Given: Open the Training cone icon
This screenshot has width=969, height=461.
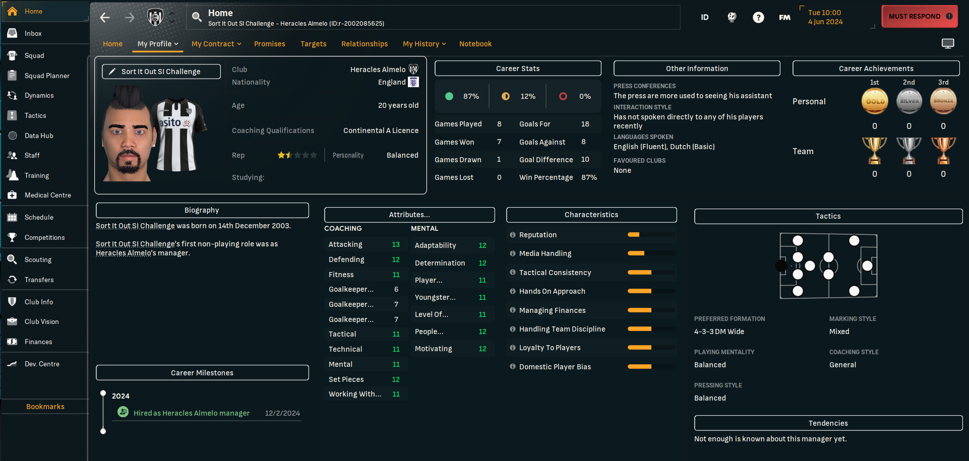Looking at the screenshot, I should coord(13,175).
